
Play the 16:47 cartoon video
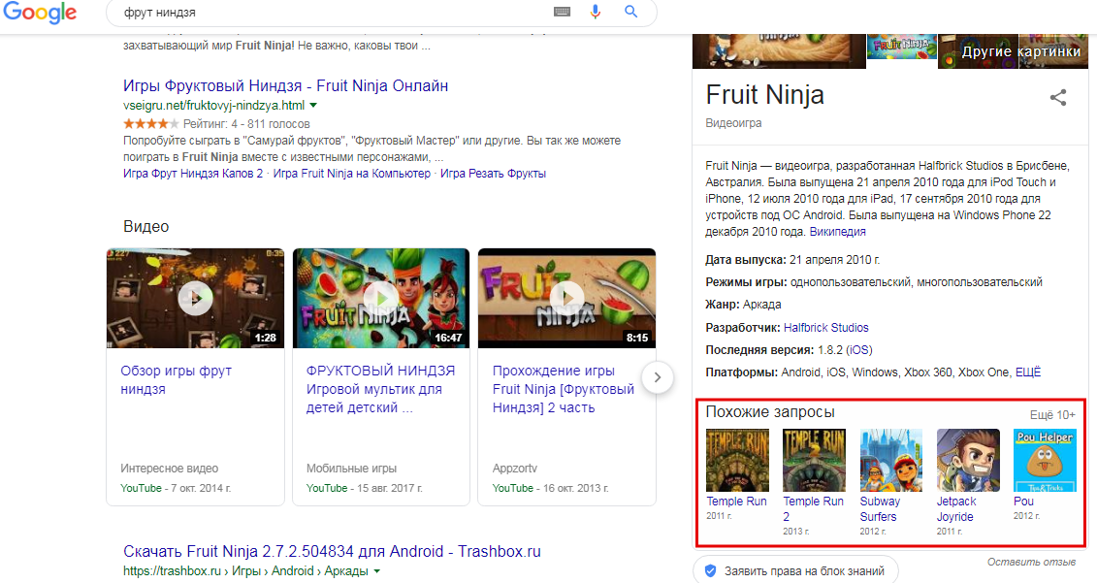point(380,298)
